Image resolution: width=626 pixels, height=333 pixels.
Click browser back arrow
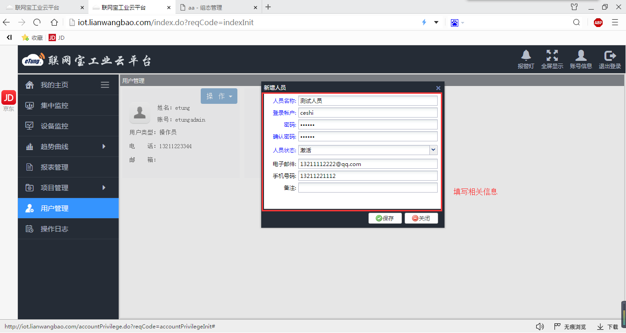coord(6,22)
